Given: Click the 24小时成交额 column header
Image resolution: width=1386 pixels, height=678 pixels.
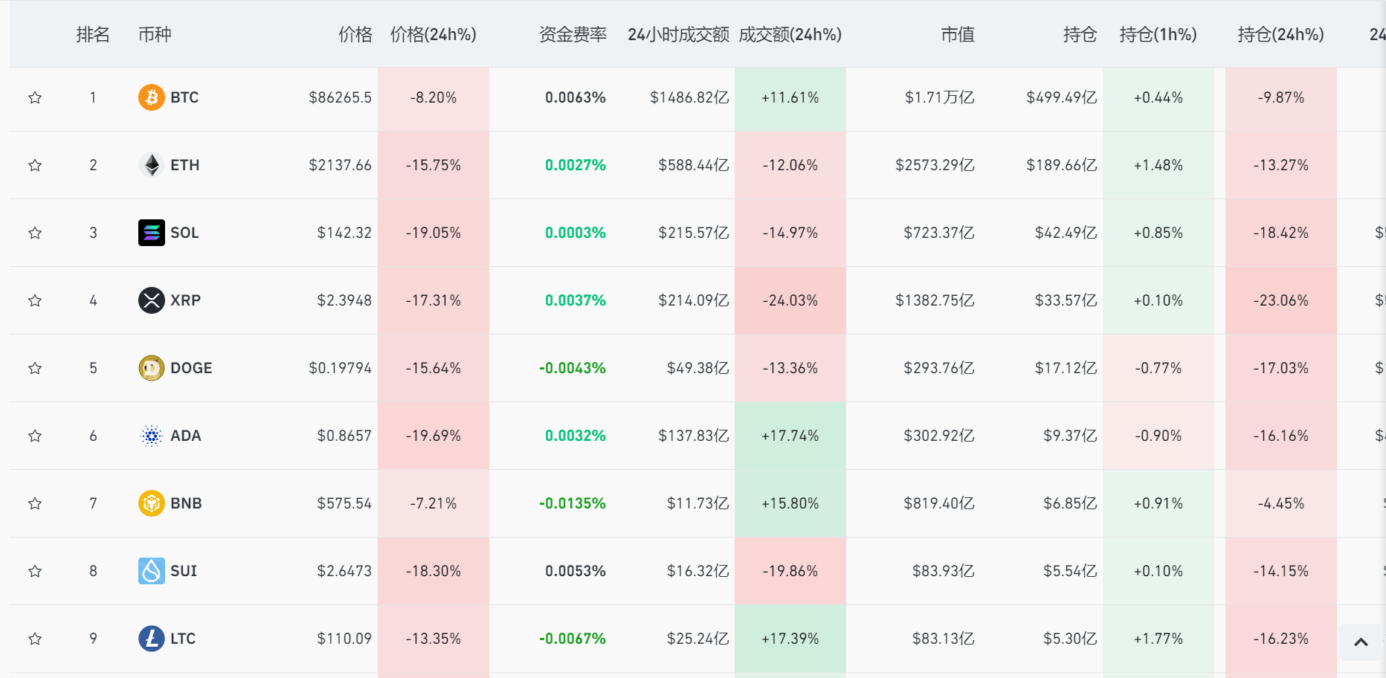Looking at the screenshot, I should click(677, 35).
